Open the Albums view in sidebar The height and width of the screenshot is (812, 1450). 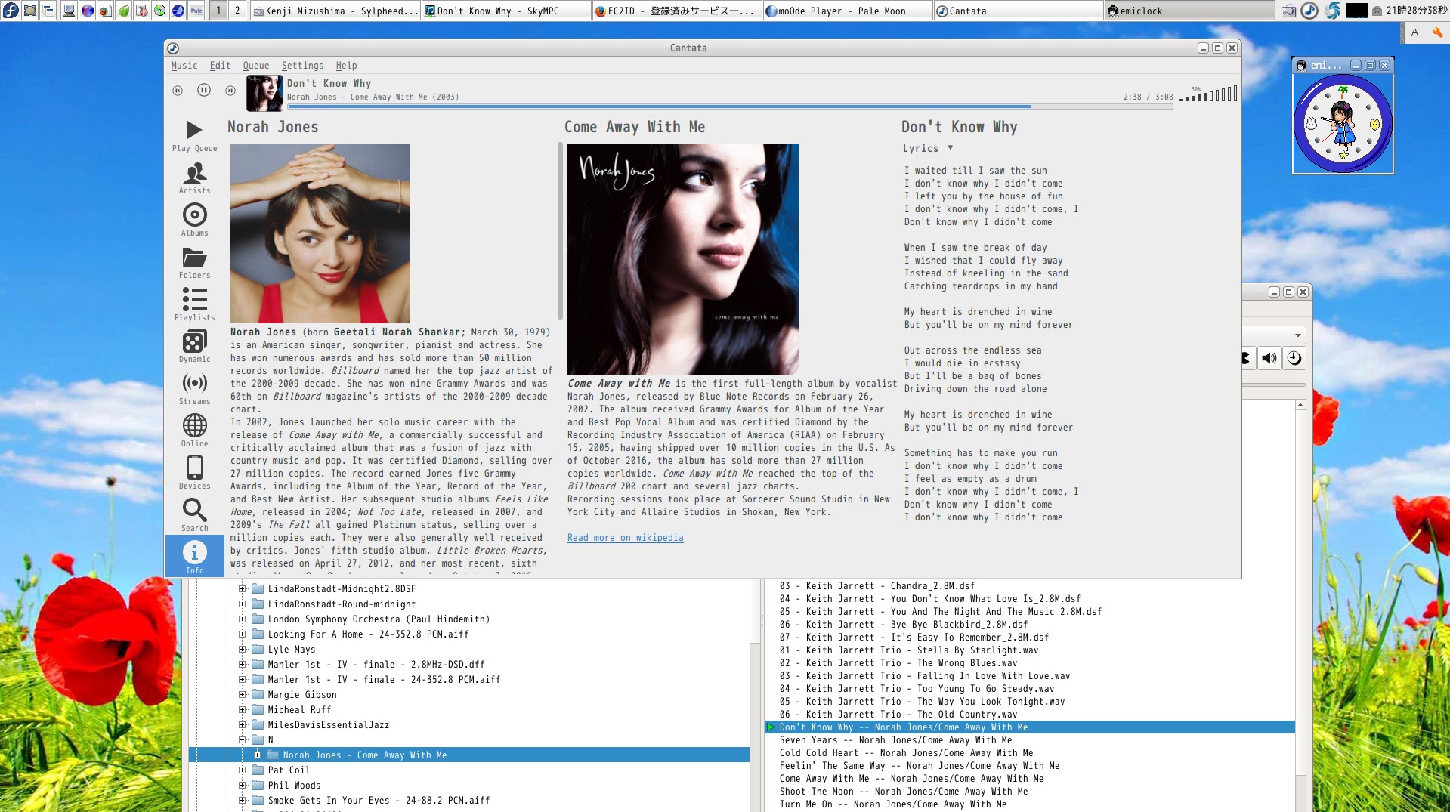194,220
